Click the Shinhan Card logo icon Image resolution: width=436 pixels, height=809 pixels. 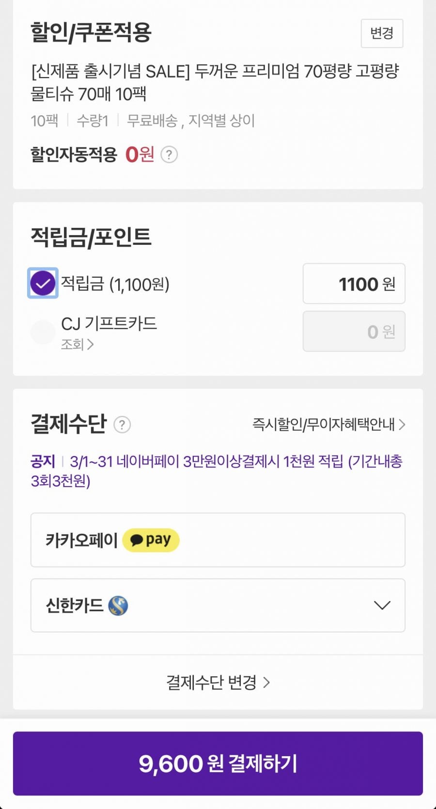118,605
